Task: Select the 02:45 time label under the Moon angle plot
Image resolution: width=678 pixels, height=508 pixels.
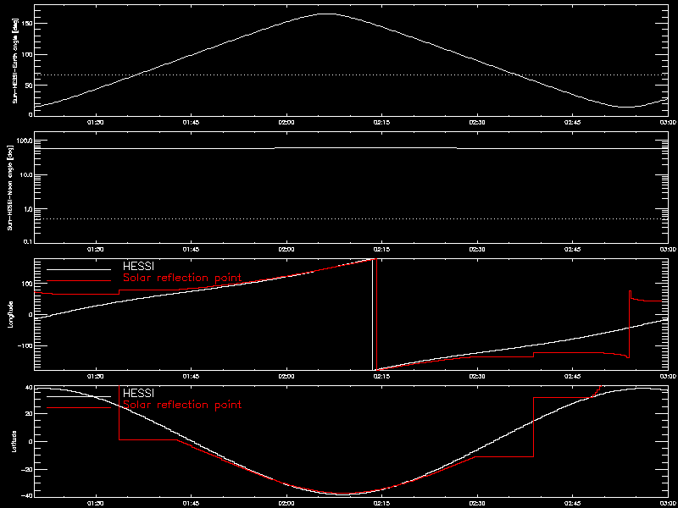Action: point(573,250)
